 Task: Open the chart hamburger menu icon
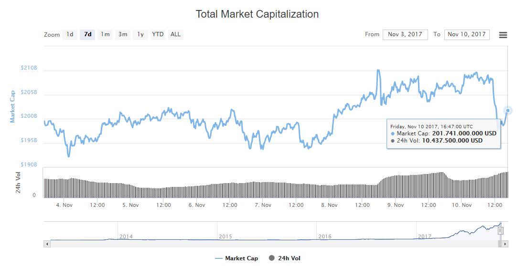503,35
